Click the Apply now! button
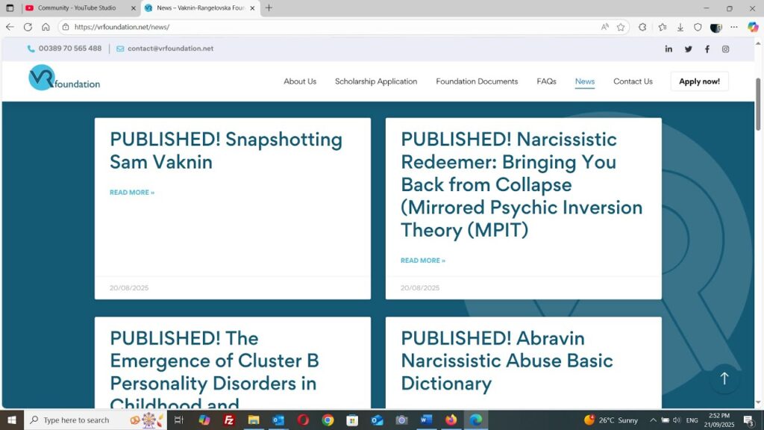The height and width of the screenshot is (430, 764). pyautogui.click(x=699, y=81)
